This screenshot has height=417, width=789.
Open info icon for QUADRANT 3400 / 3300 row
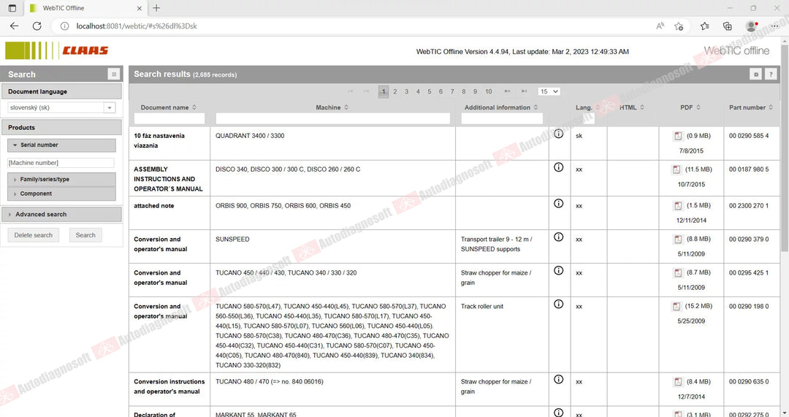[x=559, y=134]
